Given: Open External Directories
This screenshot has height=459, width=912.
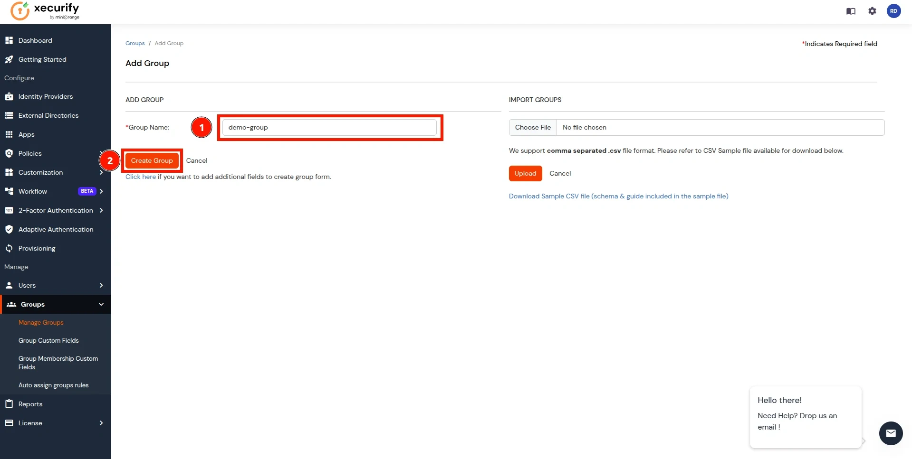Looking at the screenshot, I should (x=48, y=115).
